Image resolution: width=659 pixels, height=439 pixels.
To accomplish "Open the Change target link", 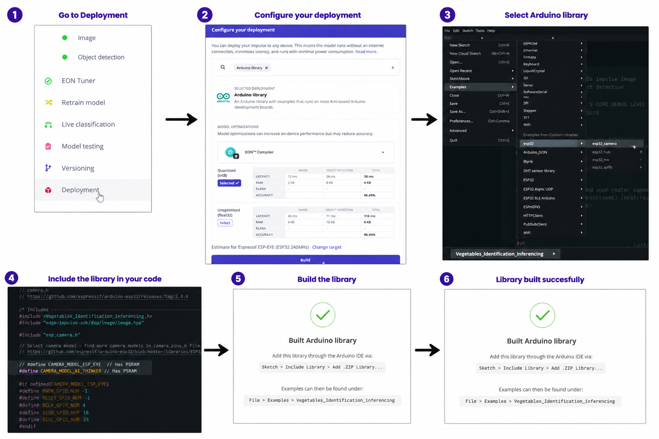I will 327,247.
